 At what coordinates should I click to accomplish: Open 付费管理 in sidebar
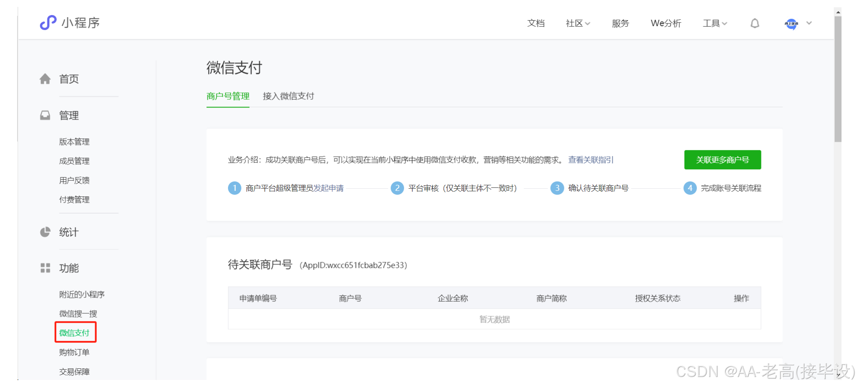pos(74,200)
